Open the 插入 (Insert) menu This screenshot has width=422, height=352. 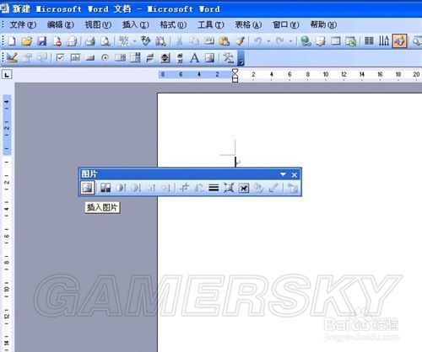point(135,25)
